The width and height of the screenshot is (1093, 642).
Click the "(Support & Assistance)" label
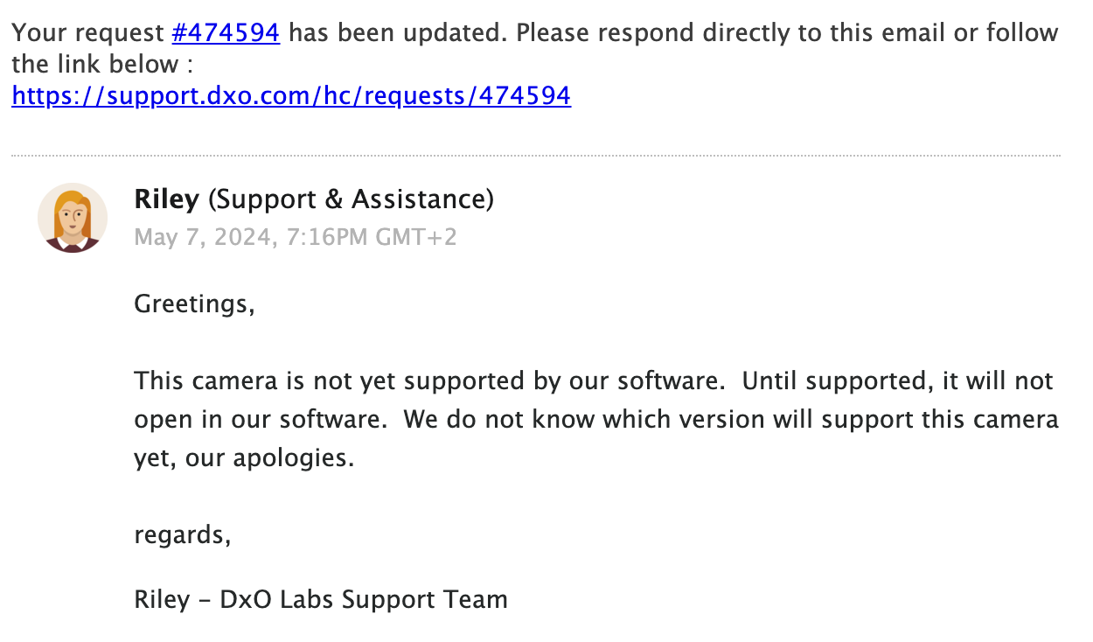tap(351, 200)
